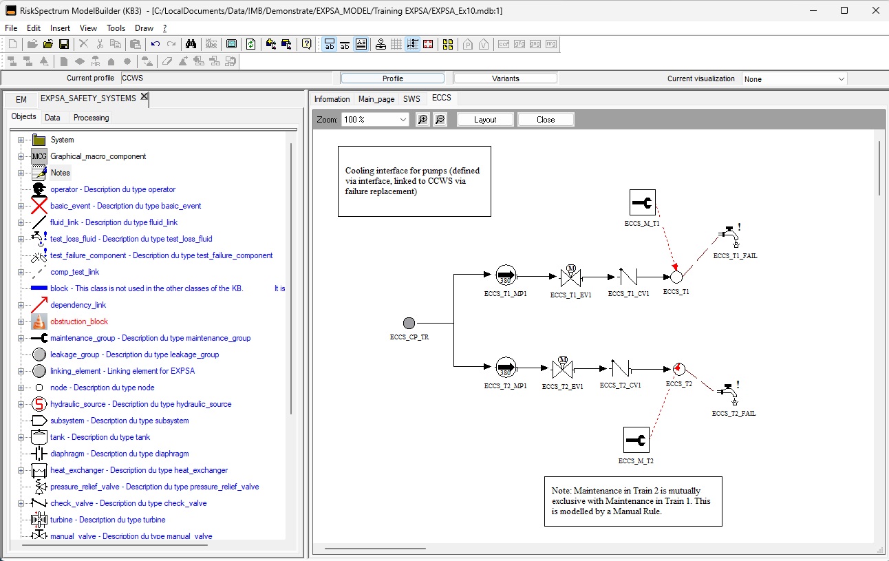The height and width of the screenshot is (561, 889).
Task: Toggle the grid display toolbar button
Action: (x=396, y=44)
